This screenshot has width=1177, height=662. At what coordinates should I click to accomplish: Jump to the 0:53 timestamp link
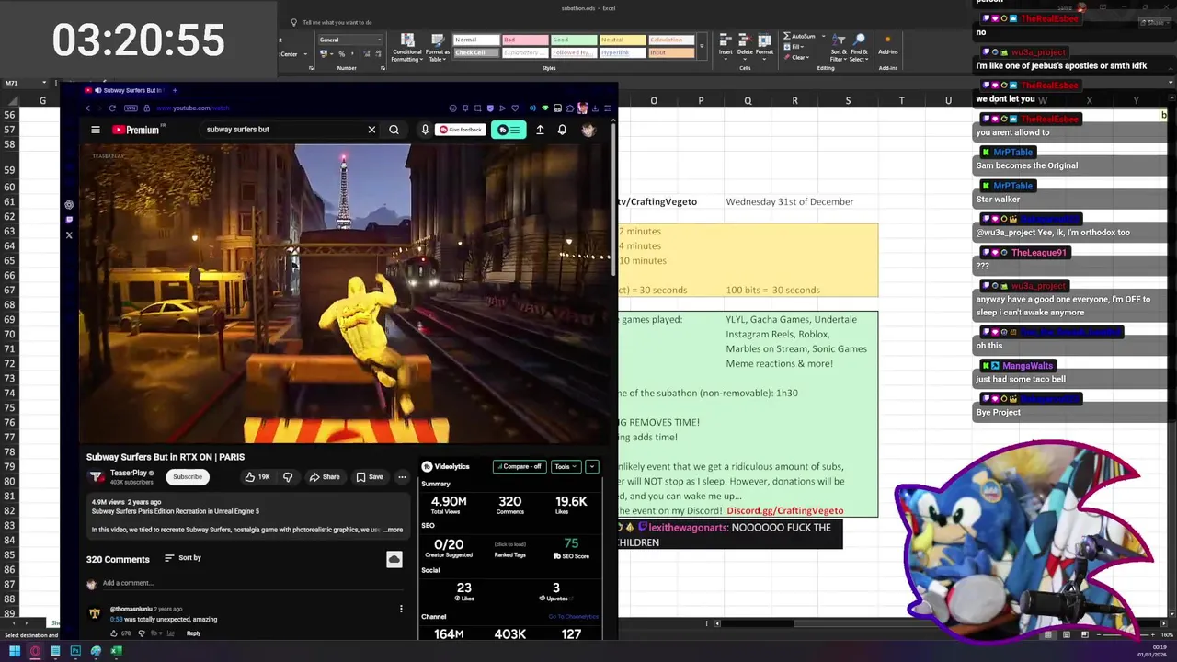tap(116, 620)
